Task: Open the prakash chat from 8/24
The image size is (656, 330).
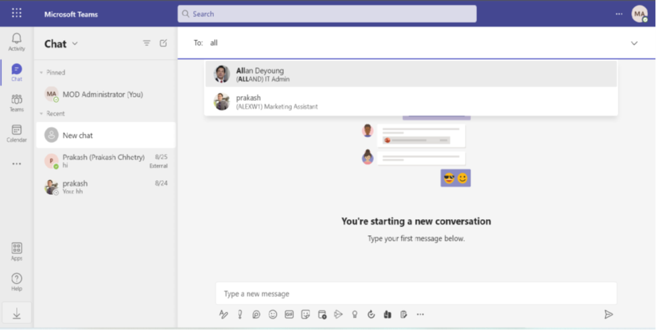Action: pos(106,187)
